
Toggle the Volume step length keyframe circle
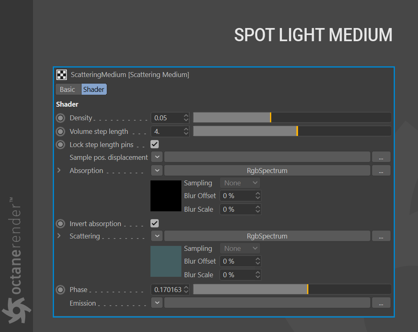(x=61, y=131)
